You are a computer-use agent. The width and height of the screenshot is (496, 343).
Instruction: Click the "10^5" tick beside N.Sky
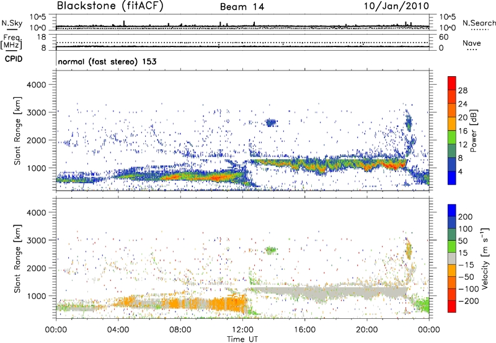point(38,17)
